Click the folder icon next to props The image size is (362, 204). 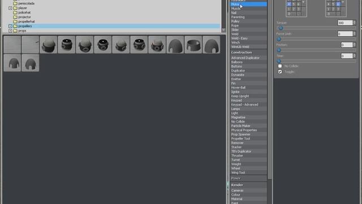(x=15, y=31)
